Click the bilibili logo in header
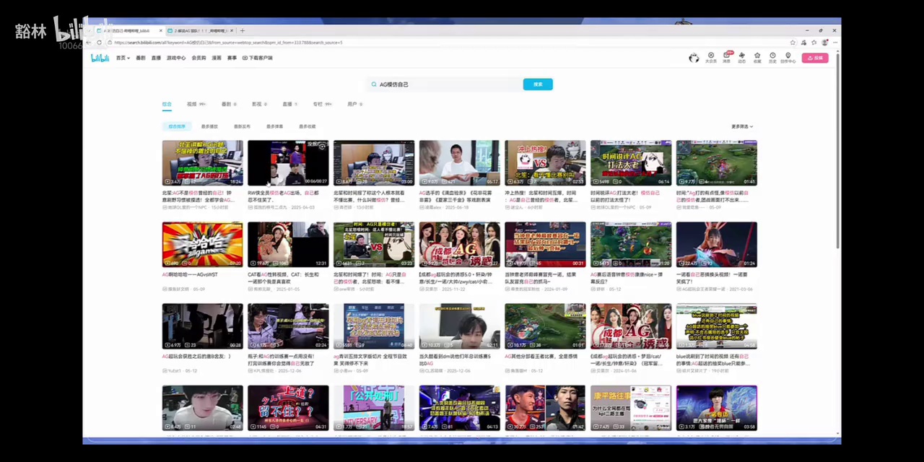 coord(100,58)
